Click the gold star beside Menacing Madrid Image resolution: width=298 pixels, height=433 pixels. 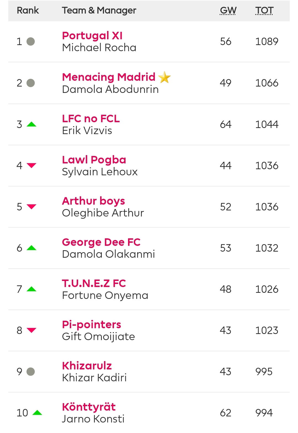(165, 77)
